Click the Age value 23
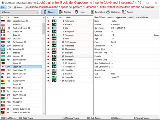 pyautogui.click(x=112, y=39)
